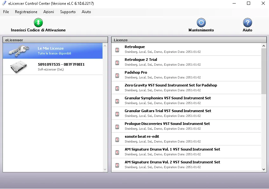The width and height of the screenshot is (269, 189).
Task: Click the license icon beside Retrologue
Action: (117, 50)
